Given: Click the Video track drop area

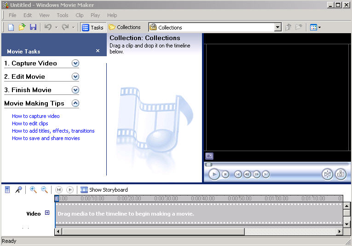Looking at the screenshot, I should tap(199, 214).
